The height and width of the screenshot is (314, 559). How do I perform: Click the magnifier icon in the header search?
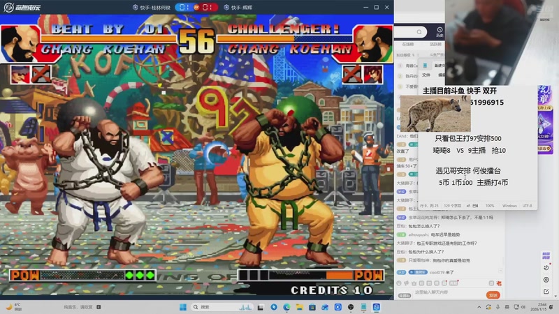(419, 32)
